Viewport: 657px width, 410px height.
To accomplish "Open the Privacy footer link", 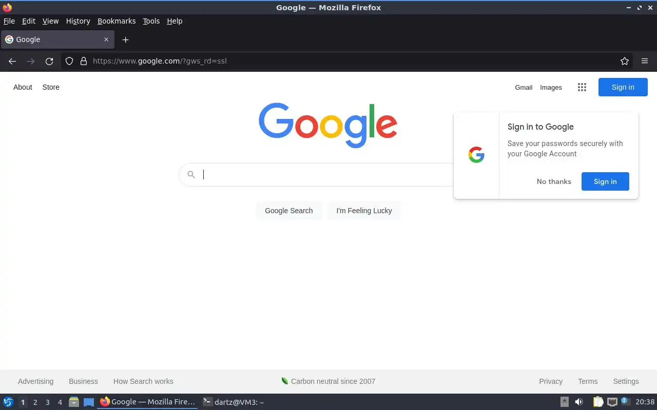I will 551,381.
